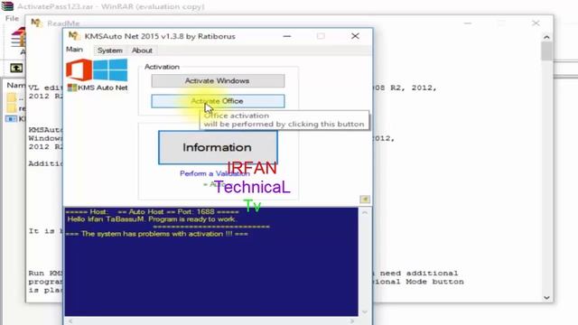The height and width of the screenshot is (325, 578).
Task: Click the ReadMe scrollbar up arrow
Action: [x=546, y=37]
